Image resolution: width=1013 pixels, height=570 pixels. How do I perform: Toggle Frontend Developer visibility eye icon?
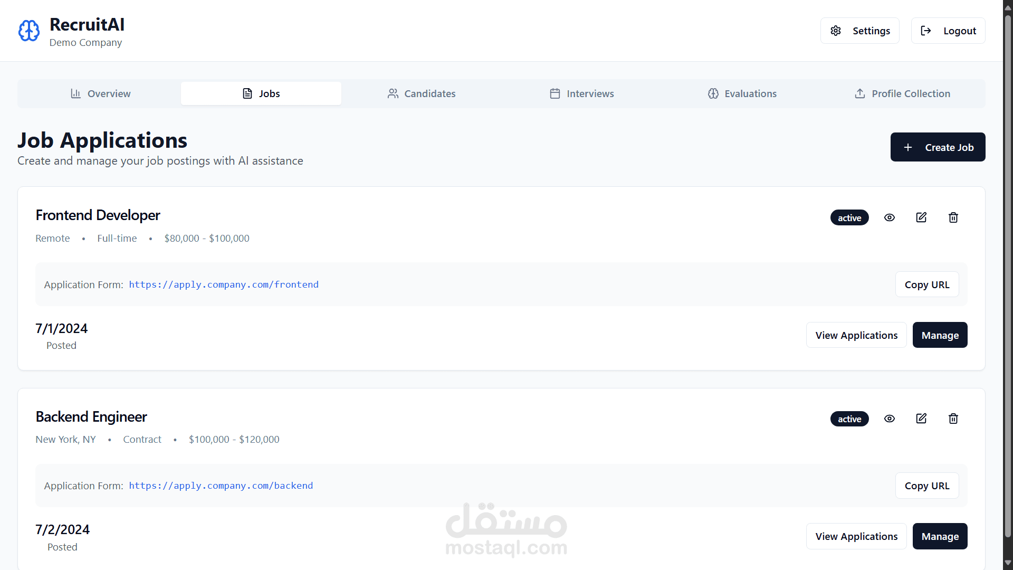tap(890, 217)
